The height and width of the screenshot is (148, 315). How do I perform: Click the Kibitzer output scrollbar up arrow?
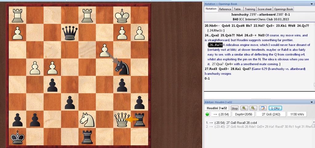pyautogui.click(x=313, y=122)
